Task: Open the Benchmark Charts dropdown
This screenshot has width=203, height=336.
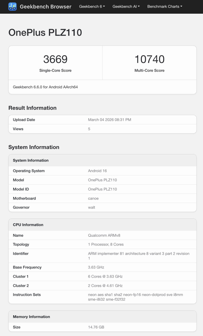Action: (x=165, y=6)
